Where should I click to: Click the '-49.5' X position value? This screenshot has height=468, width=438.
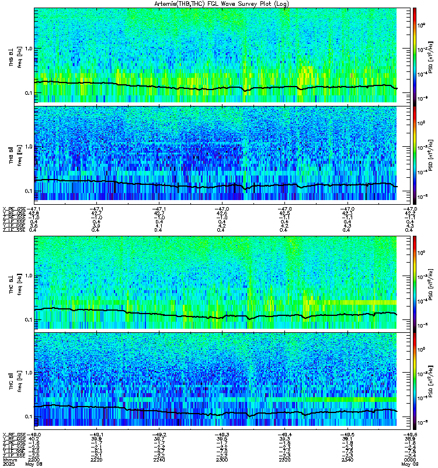pos(347,435)
